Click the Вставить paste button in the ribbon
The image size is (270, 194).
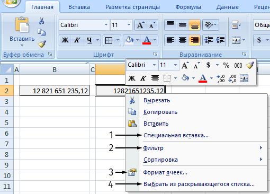(22, 31)
